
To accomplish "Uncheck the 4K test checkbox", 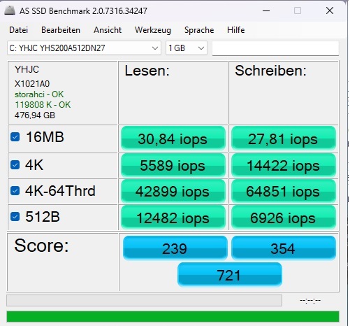I will click(x=15, y=165).
